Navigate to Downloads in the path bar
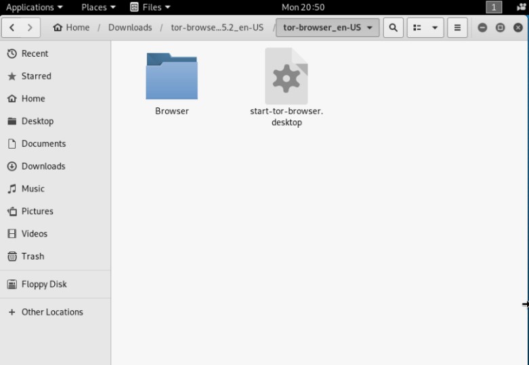This screenshot has width=529, height=365. coord(130,28)
